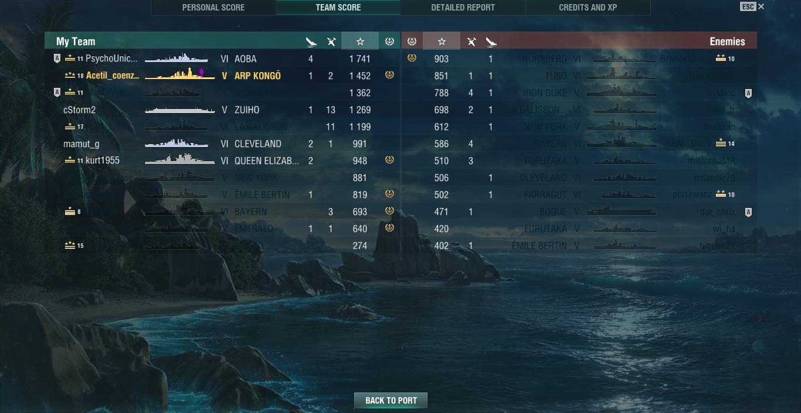801x413 pixels.
Task: Click the Nürnberg enemy achievement medal
Action: click(412, 58)
